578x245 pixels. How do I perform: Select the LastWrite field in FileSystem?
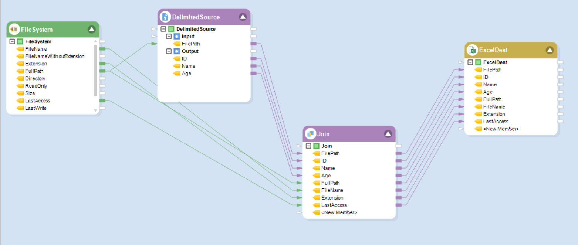click(x=36, y=108)
